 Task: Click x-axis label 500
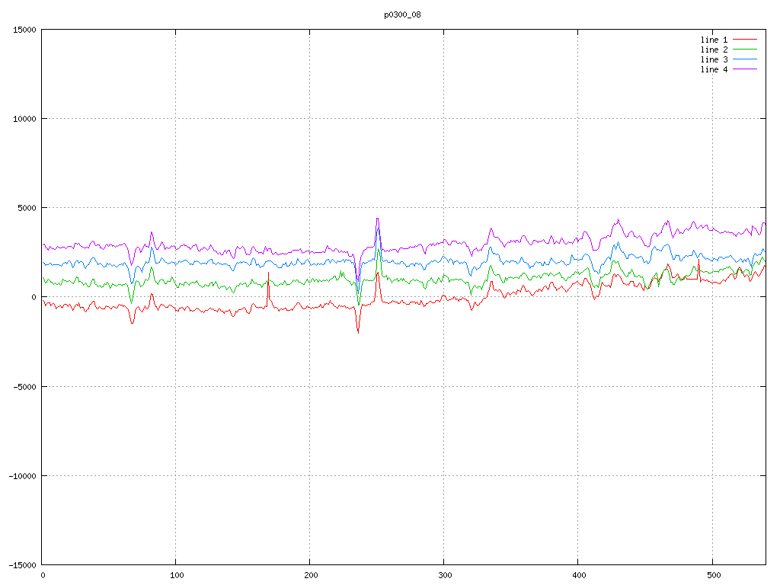[x=714, y=576]
